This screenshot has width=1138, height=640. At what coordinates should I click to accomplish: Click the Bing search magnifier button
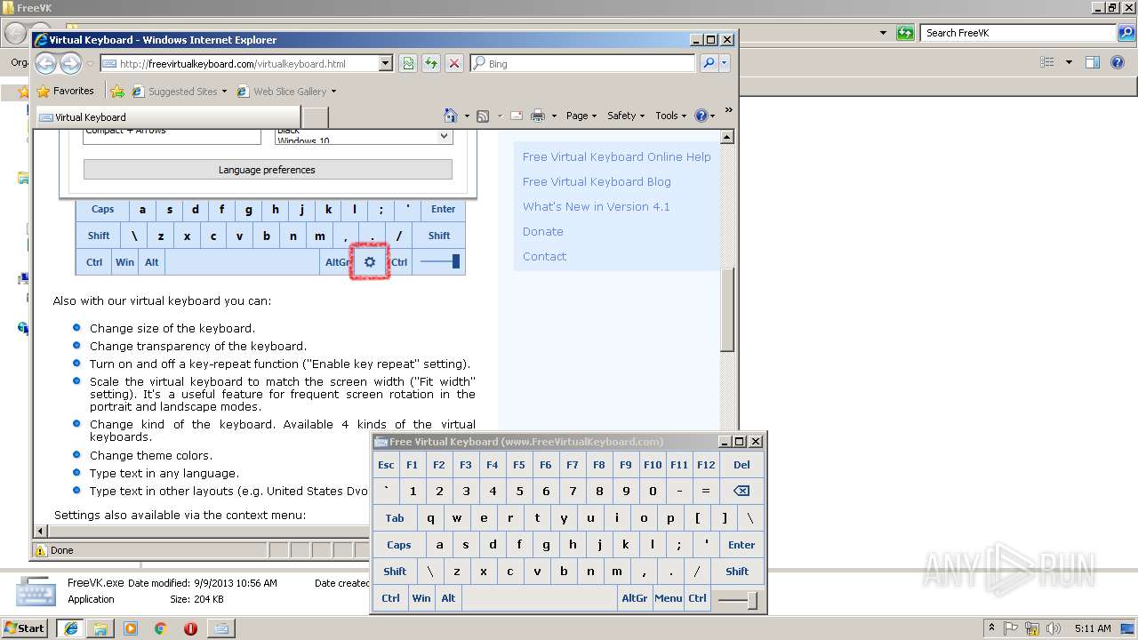coord(709,63)
